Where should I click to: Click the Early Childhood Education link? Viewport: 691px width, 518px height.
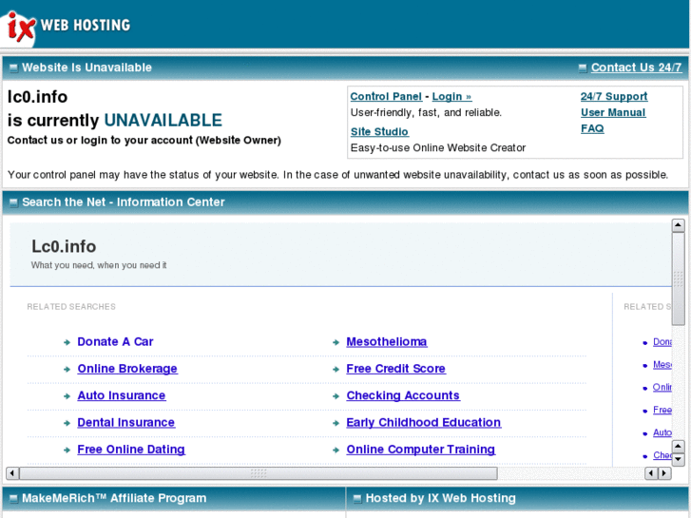(424, 422)
